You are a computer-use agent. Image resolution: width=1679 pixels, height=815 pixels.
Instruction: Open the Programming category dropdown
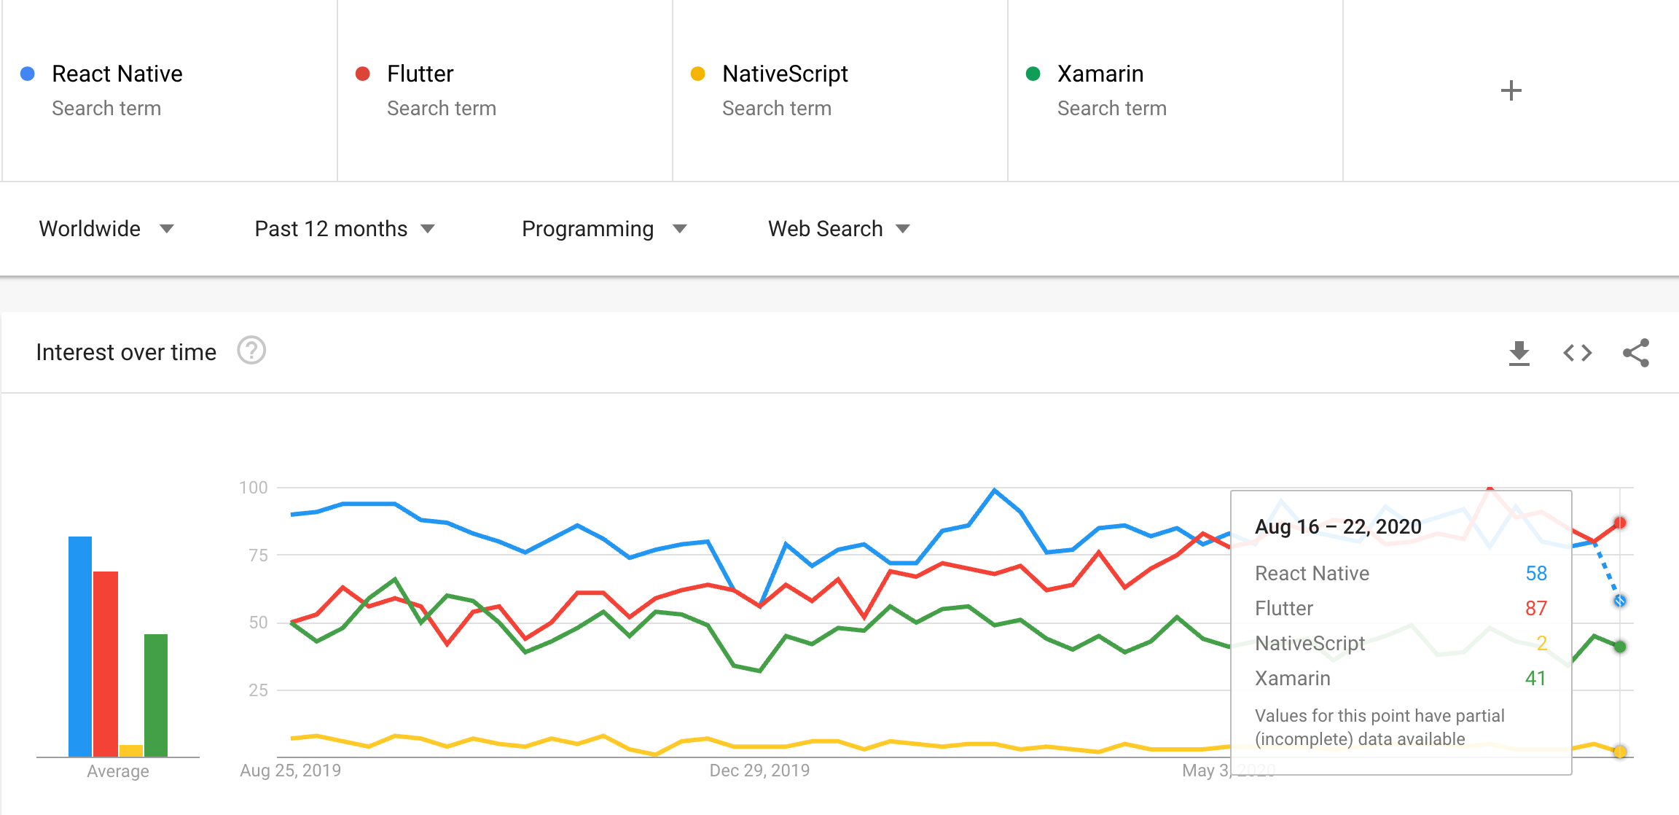point(604,229)
